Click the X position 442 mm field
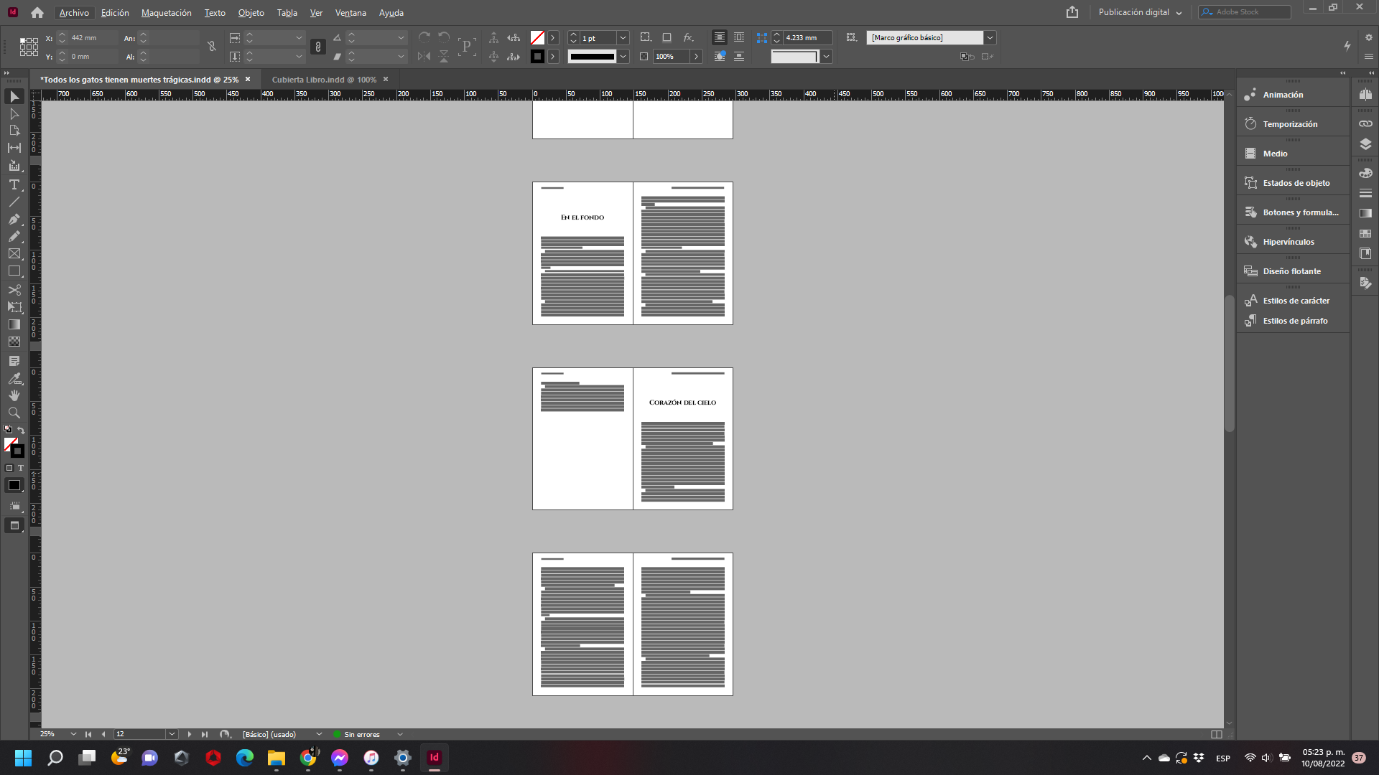The width and height of the screenshot is (1379, 775). pos(93,38)
